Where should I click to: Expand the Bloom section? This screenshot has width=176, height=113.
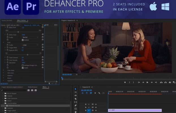[3, 78]
